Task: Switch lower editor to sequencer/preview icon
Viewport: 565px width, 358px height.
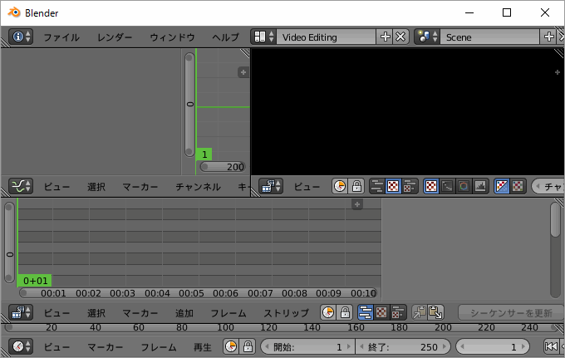Action: (398, 312)
